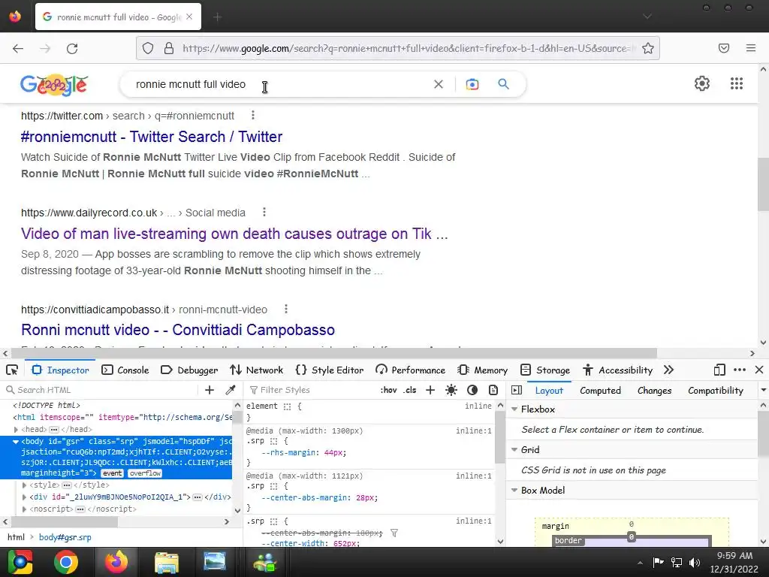Search by image with camera icon

point(472,84)
